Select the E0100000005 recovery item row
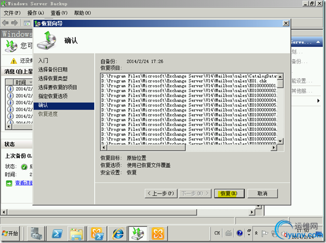 pyautogui.click(x=189, y=105)
